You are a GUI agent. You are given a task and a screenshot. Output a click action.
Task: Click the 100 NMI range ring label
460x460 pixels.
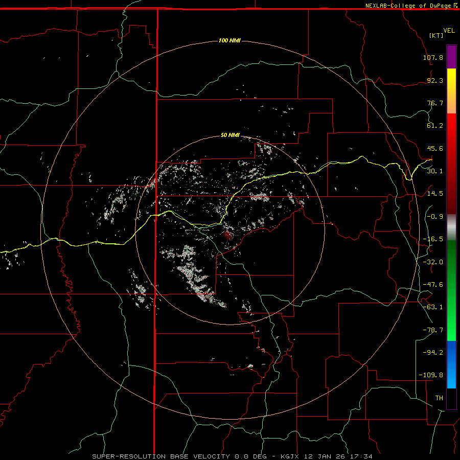pyautogui.click(x=229, y=40)
